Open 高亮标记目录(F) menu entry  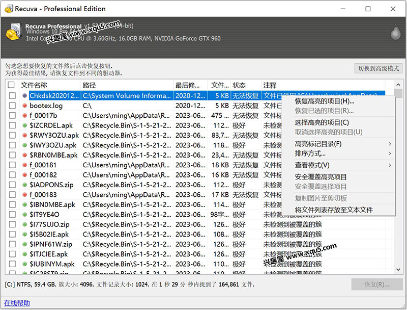(x=338, y=144)
